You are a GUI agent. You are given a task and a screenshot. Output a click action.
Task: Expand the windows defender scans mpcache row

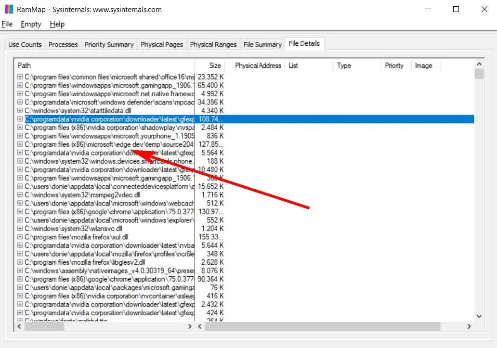(20, 102)
